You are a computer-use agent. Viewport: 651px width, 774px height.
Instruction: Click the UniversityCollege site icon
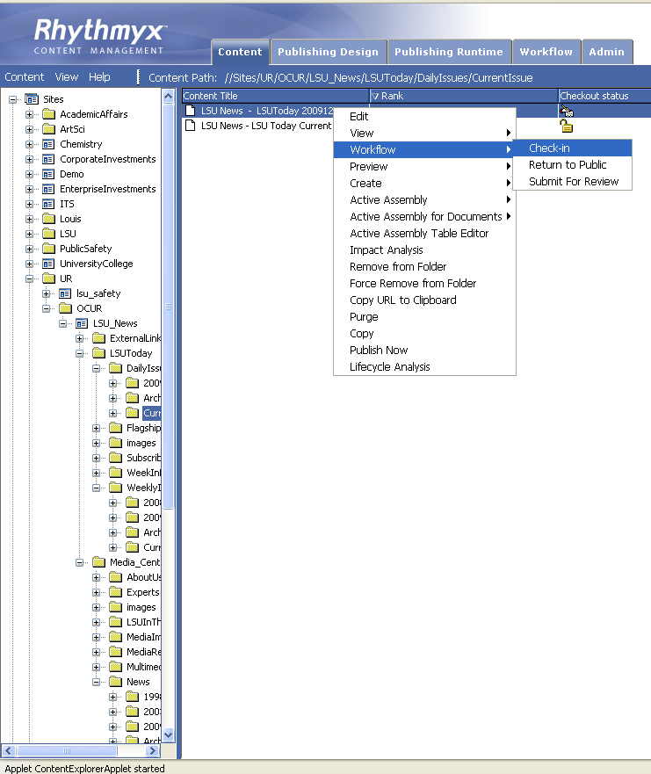(48, 264)
